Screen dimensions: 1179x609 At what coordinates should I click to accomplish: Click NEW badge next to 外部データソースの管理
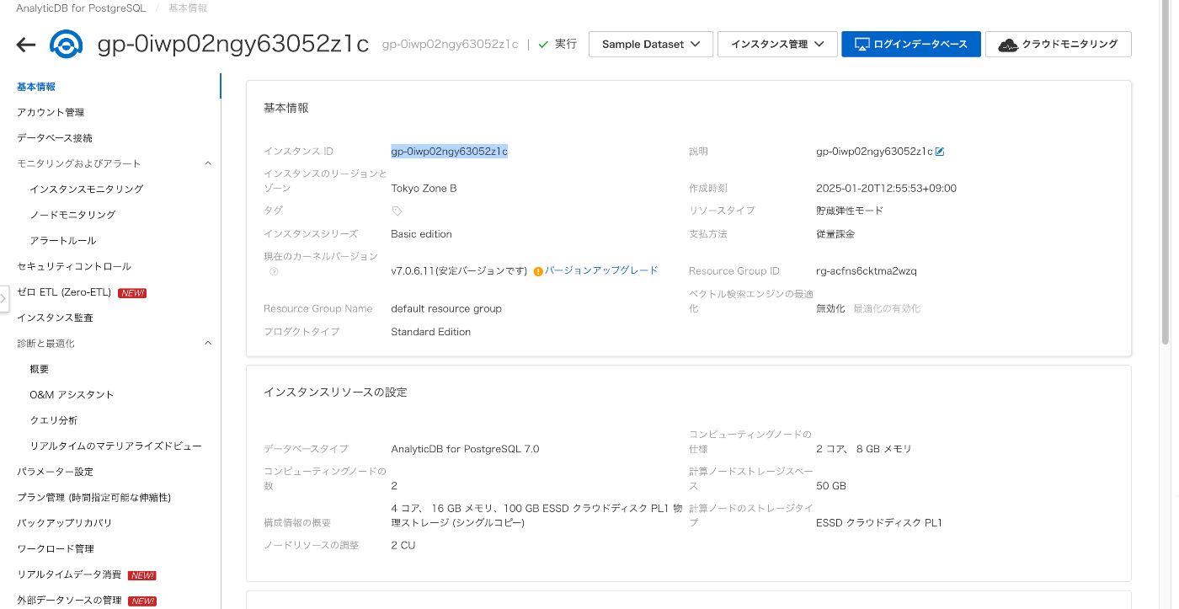(141, 601)
